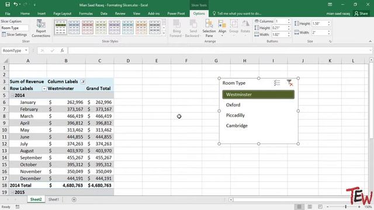
Task: Expand the formula bar
Action: tap(370, 51)
